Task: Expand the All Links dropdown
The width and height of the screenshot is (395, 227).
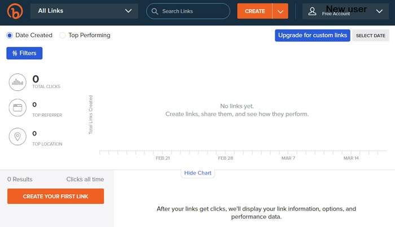Action: click(x=84, y=11)
